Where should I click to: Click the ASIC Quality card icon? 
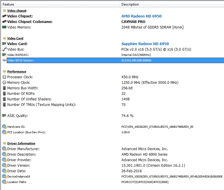[4, 116]
